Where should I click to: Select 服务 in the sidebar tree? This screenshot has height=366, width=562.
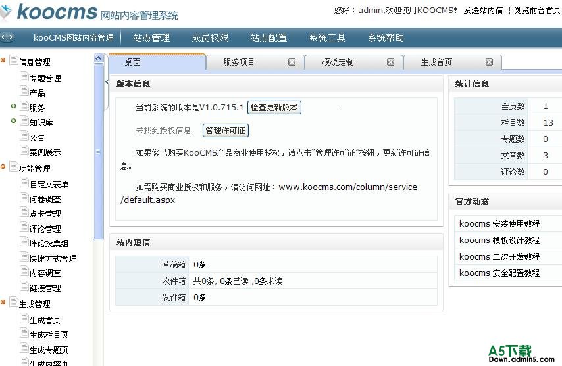click(38, 108)
